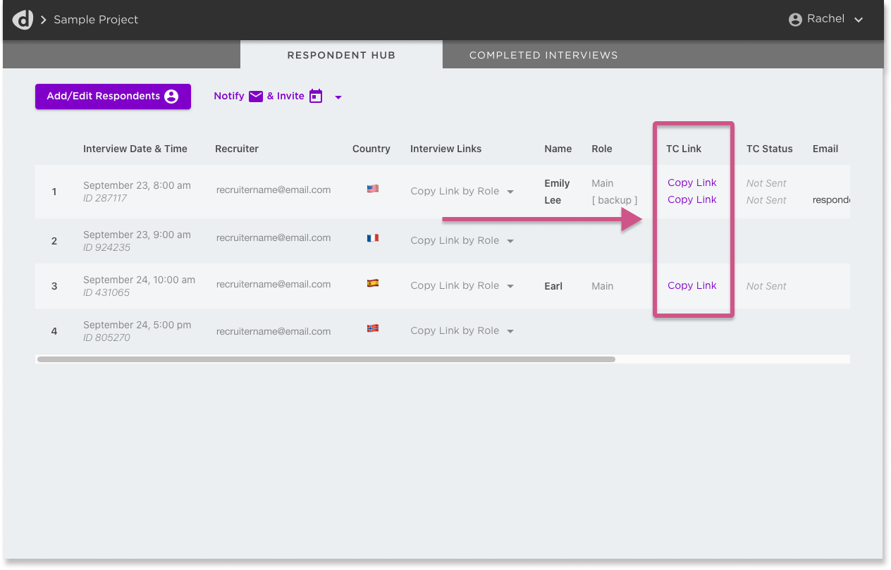Open Copy Link by Role in row 3
The width and height of the screenshot is (891, 570).
(x=462, y=285)
